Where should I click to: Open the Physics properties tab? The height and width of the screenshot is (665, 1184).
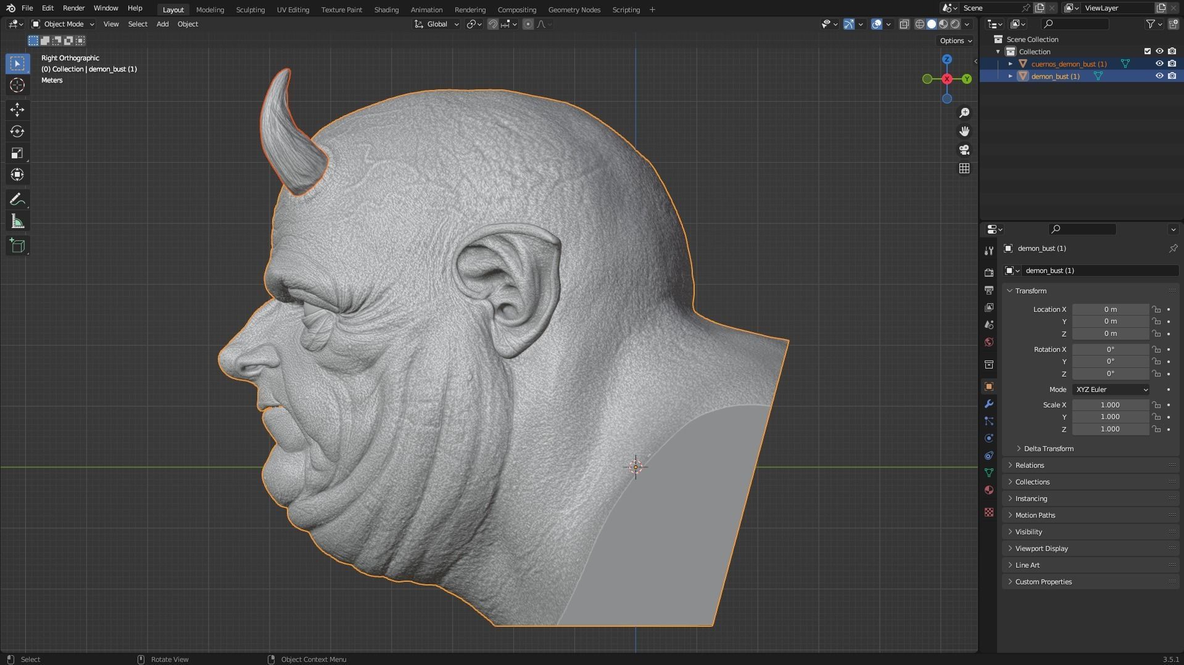989,438
